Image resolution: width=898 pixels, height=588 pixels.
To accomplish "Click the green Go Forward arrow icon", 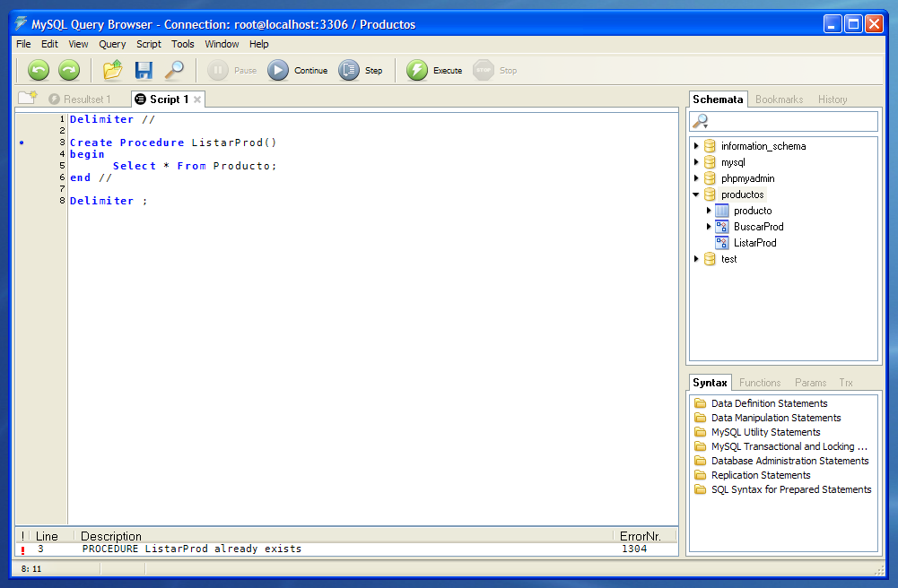I will [69, 70].
